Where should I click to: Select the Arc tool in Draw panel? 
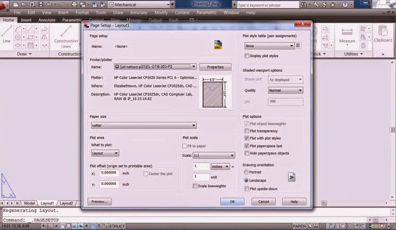[18, 29]
